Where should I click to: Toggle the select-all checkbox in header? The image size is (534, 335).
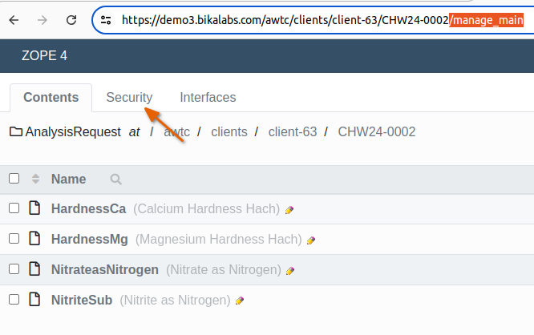click(x=14, y=179)
